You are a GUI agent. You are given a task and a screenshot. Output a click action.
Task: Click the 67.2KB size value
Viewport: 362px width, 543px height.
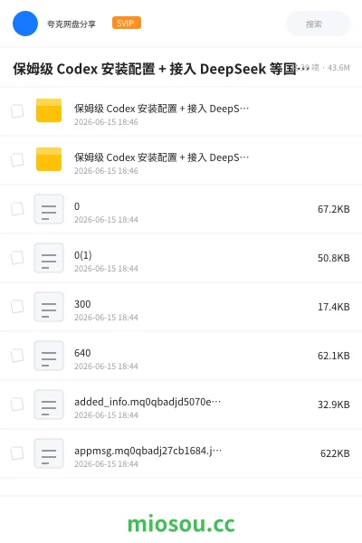click(x=334, y=209)
